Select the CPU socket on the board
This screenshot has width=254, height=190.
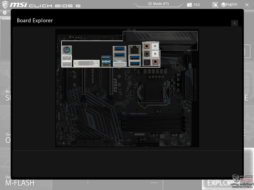point(153,92)
